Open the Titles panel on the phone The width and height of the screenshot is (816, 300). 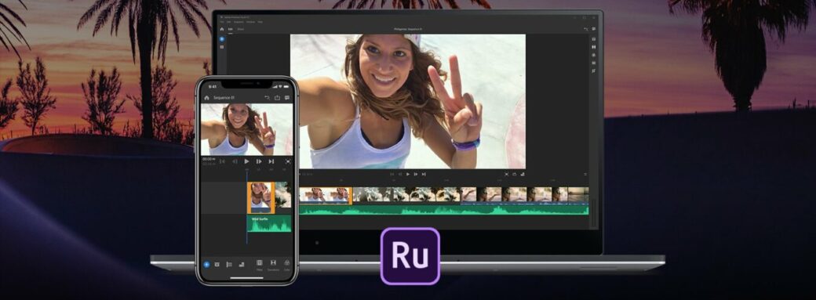259,266
